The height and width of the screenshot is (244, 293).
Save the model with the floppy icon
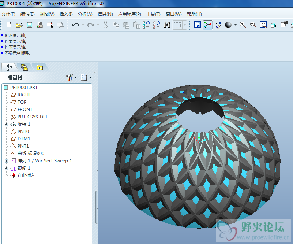point(29,25)
